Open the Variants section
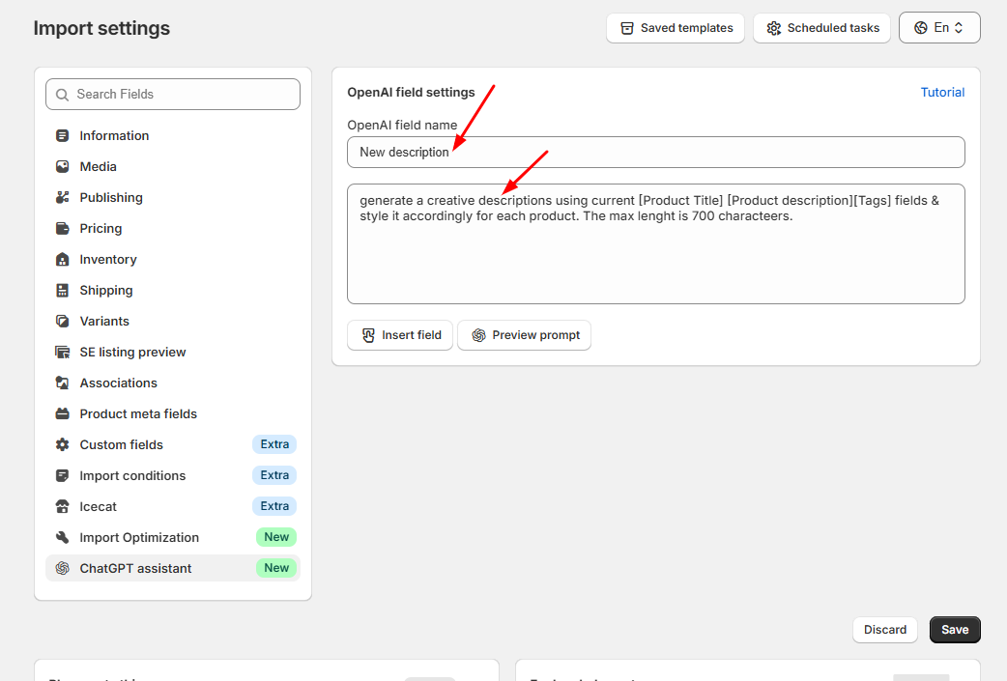Viewport: 1007px width, 681px height. coord(173,321)
